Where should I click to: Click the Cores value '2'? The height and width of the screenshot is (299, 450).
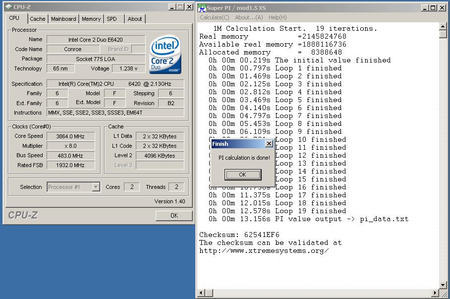132,187
